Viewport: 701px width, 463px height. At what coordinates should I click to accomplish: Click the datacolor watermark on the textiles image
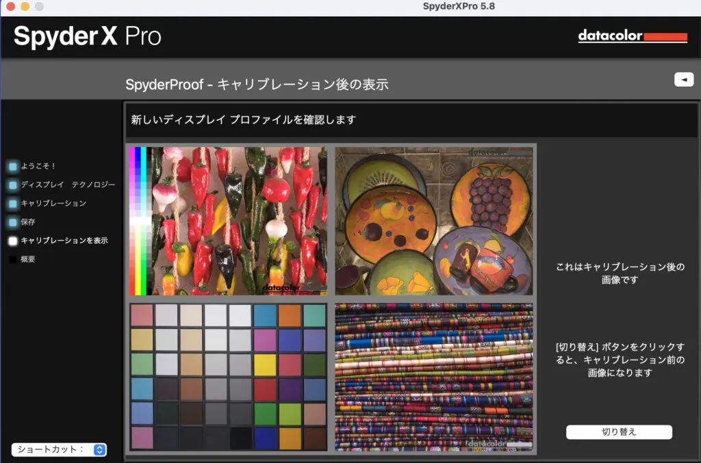coord(485,443)
